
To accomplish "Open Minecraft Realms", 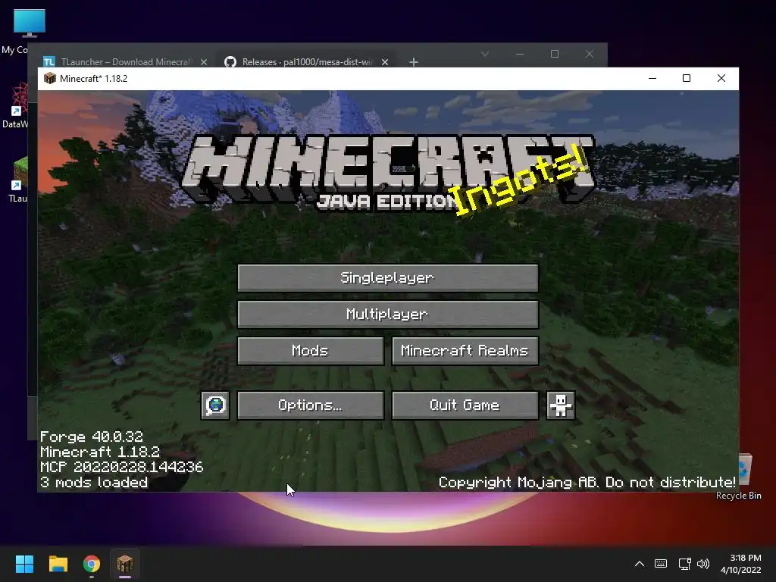I will pos(465,351).
